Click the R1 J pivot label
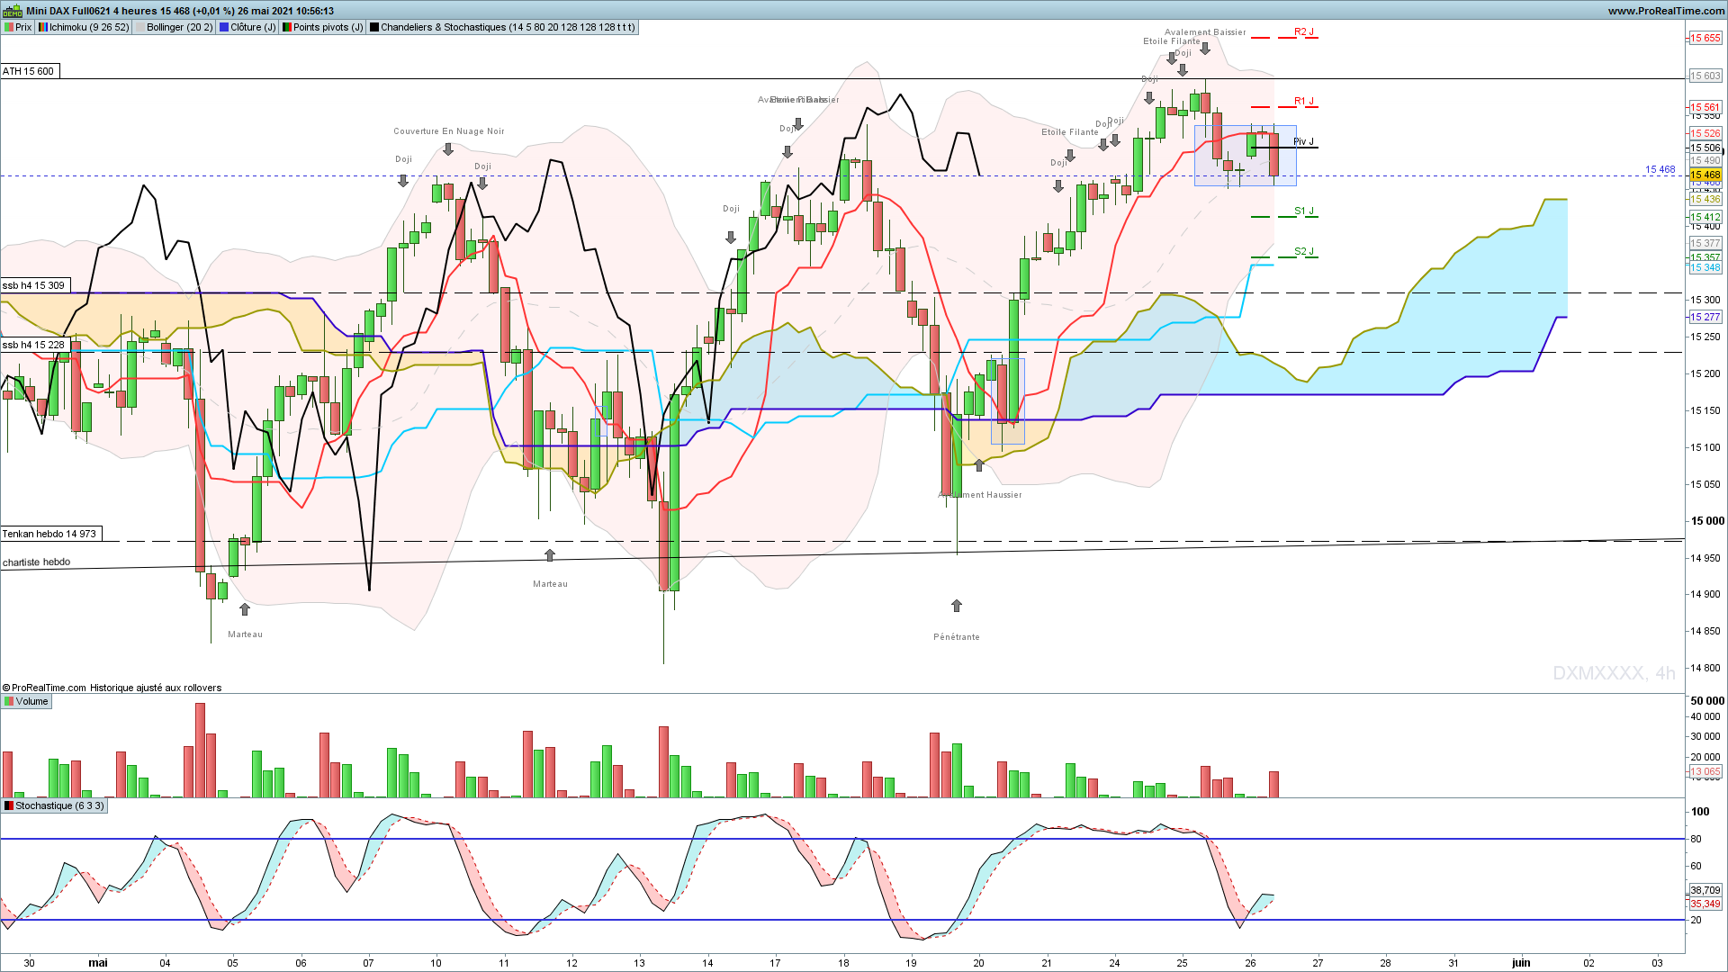 (1304, 101)
